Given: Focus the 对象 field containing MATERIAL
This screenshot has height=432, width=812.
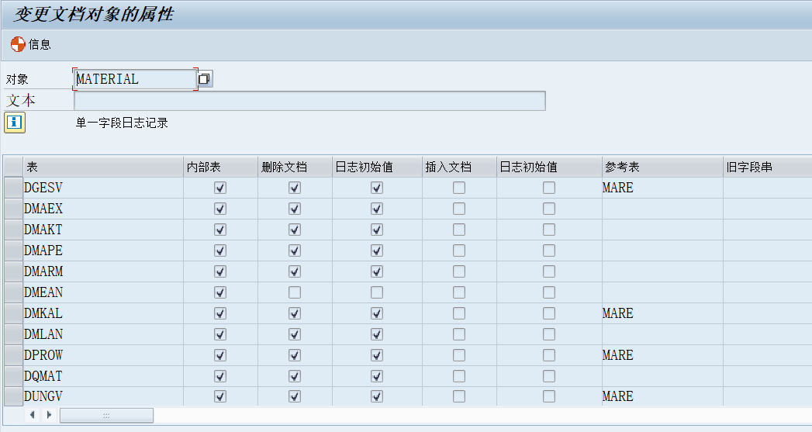Looking at the screenshot, I should (x=135, y=79).
